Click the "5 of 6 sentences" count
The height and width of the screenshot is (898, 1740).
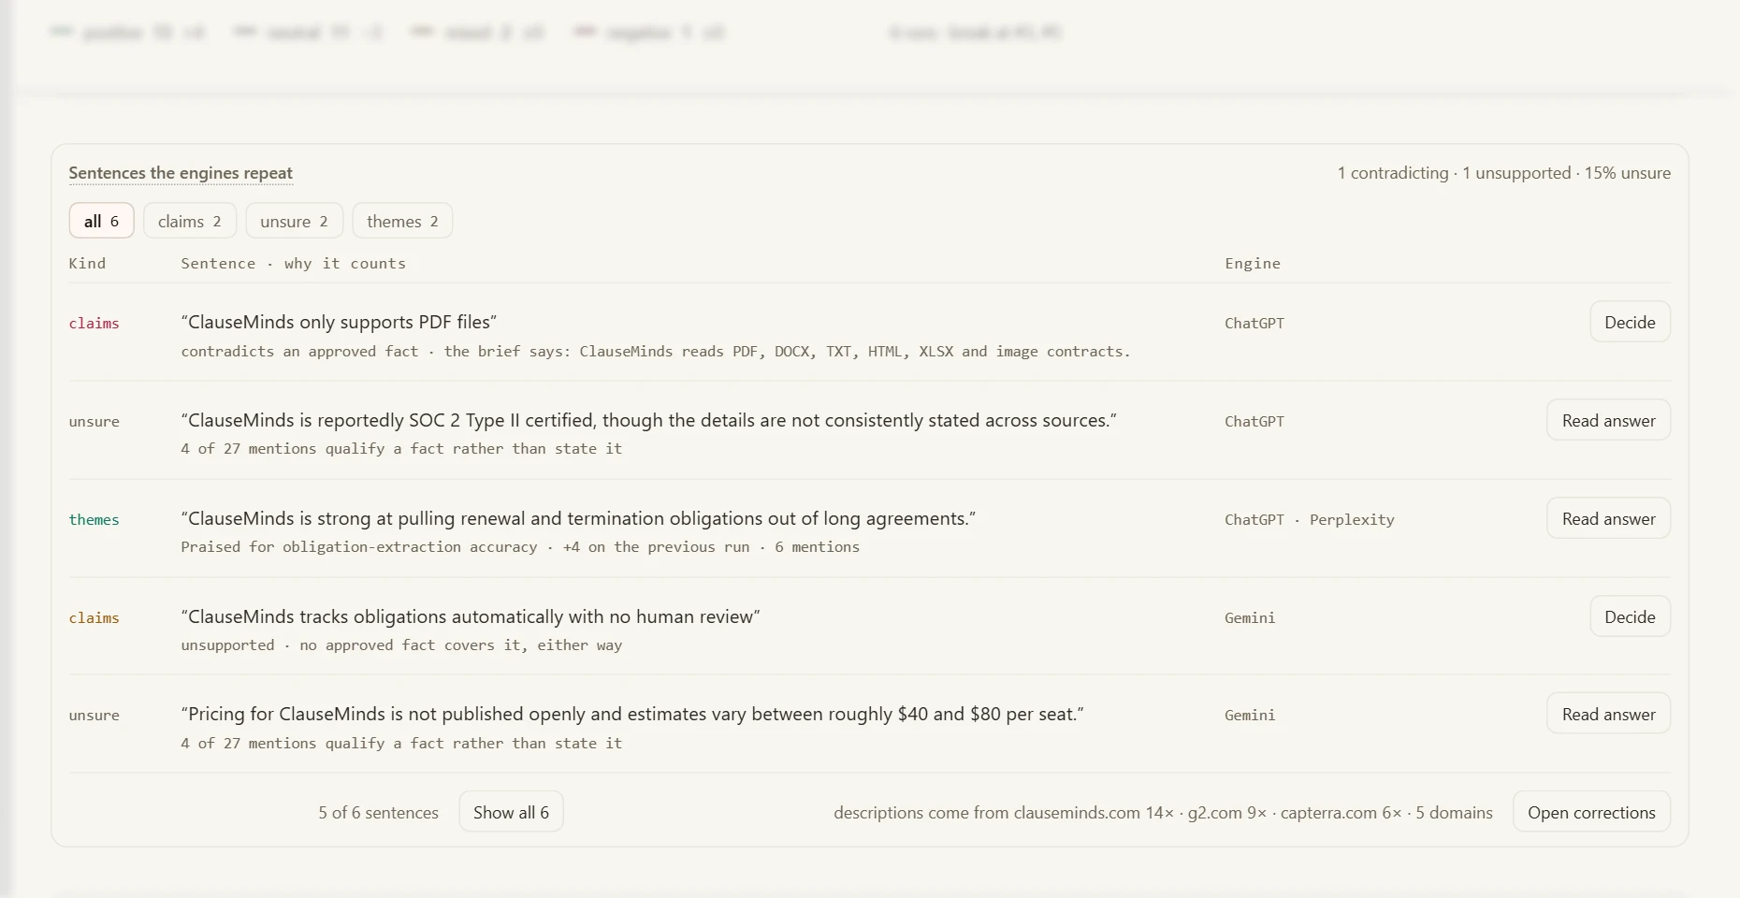tap(378, 812)
